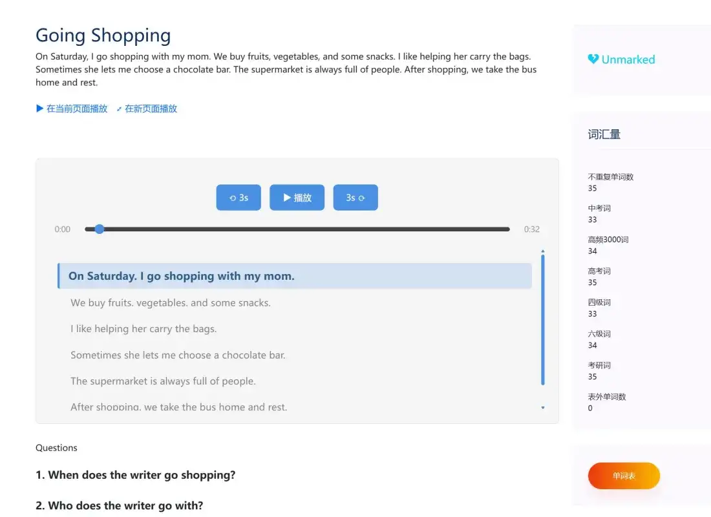
Task: Click the 'Going Shopping' title heading
Action: pyautogui.click(x=103, y=35)
